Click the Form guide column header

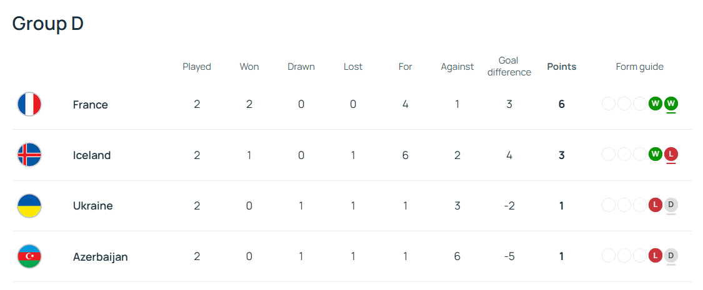coord(640,67)
